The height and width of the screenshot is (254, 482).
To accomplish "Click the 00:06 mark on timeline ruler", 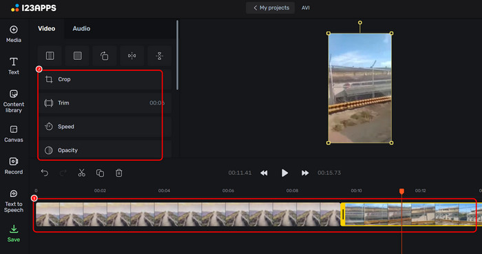I will point(228,191).
